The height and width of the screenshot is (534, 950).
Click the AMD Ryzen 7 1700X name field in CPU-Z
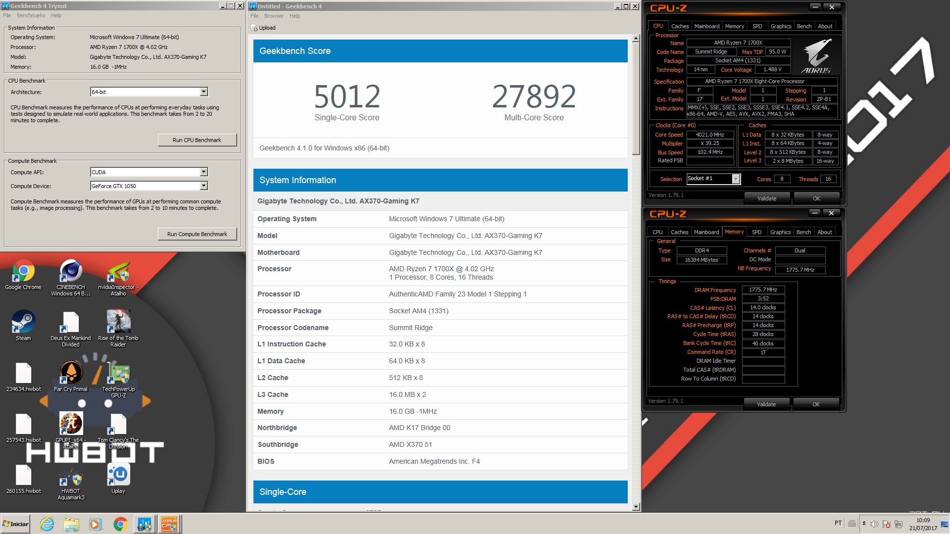738,43
